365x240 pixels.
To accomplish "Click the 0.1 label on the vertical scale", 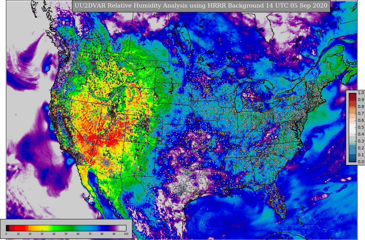I will 361,155.
